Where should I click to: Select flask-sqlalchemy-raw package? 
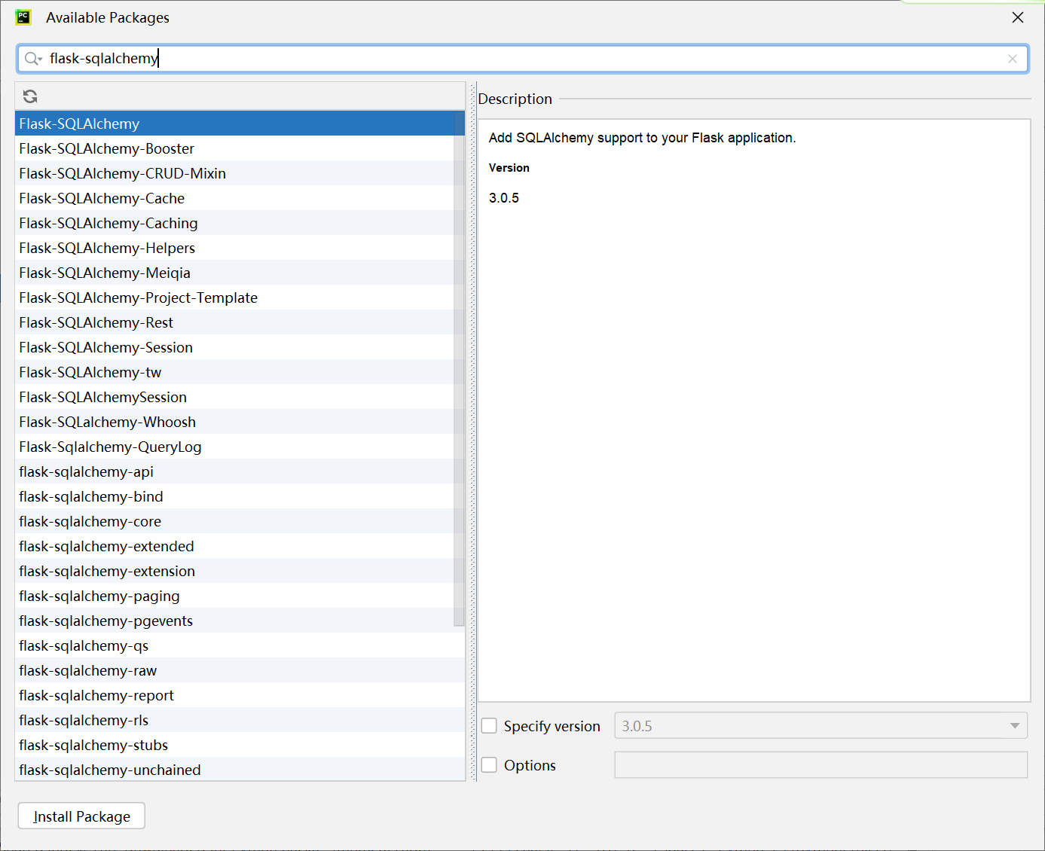tap(240, 670)
